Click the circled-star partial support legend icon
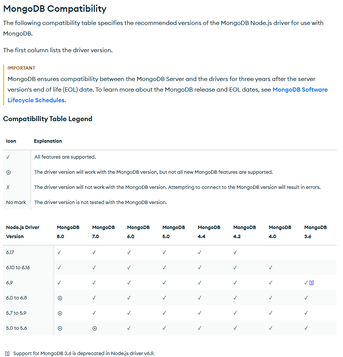The image size is (343, 357). (8, 172)
